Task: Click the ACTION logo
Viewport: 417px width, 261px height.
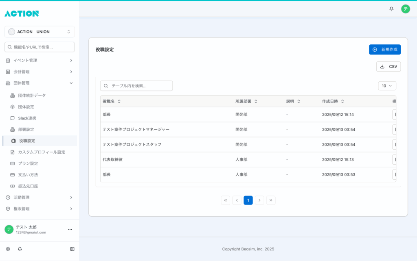Action: 22,13
